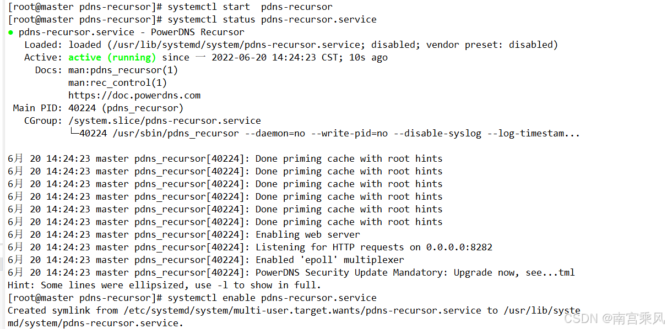Click the PowerDNS Security Update Mandatory log line
Screen dimensions: 667x329
(x=291, y=272)
